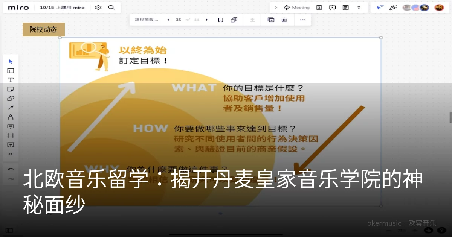452x237 pixels.
Task: Select the WHAT label on the slide
Action: tap(194, 88)
